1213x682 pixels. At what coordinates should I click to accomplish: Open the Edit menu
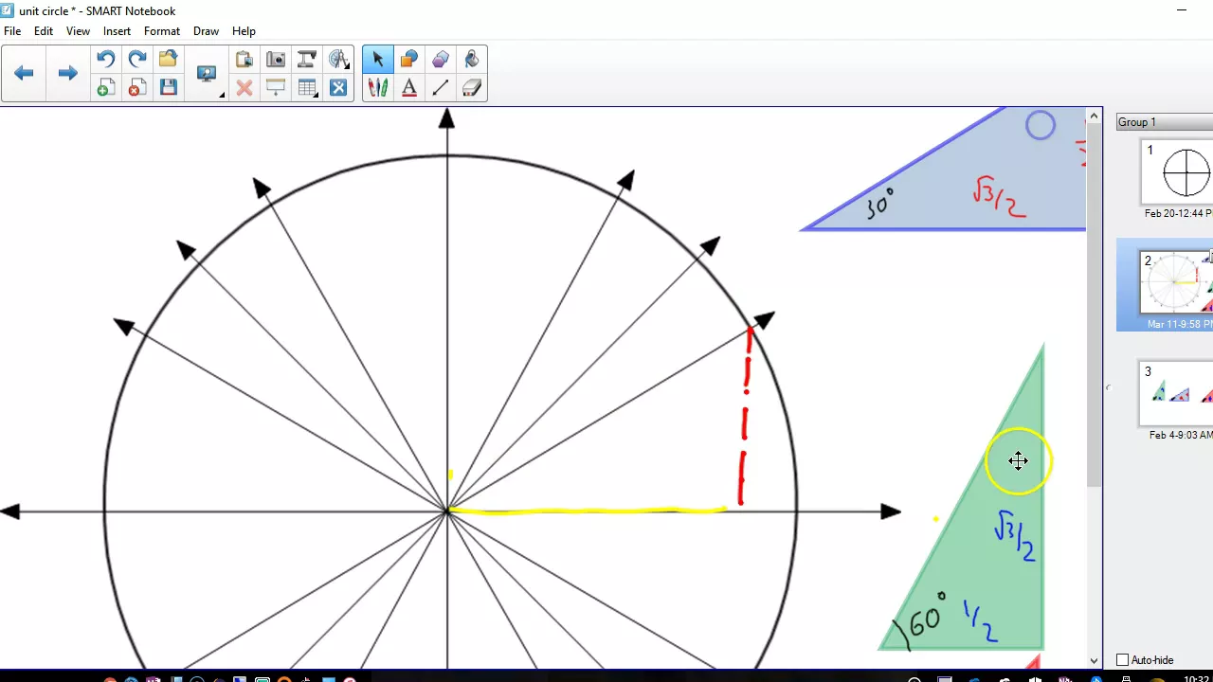tap(44, 31)
